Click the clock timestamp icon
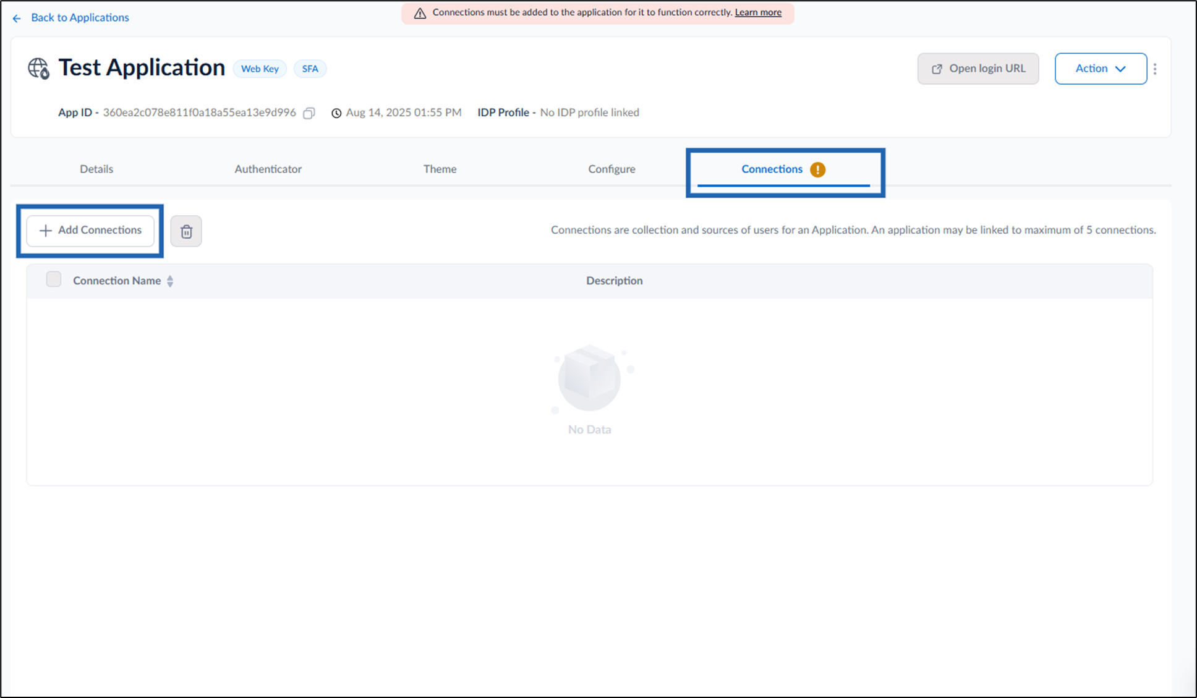Image resolution: width=1197 pixels, height=698 pixels. [336, 113]
